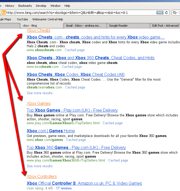This screenshot has width=180, height=191.
Task: Open the Bookmarks menu
Action: click(x=25, y=6)
